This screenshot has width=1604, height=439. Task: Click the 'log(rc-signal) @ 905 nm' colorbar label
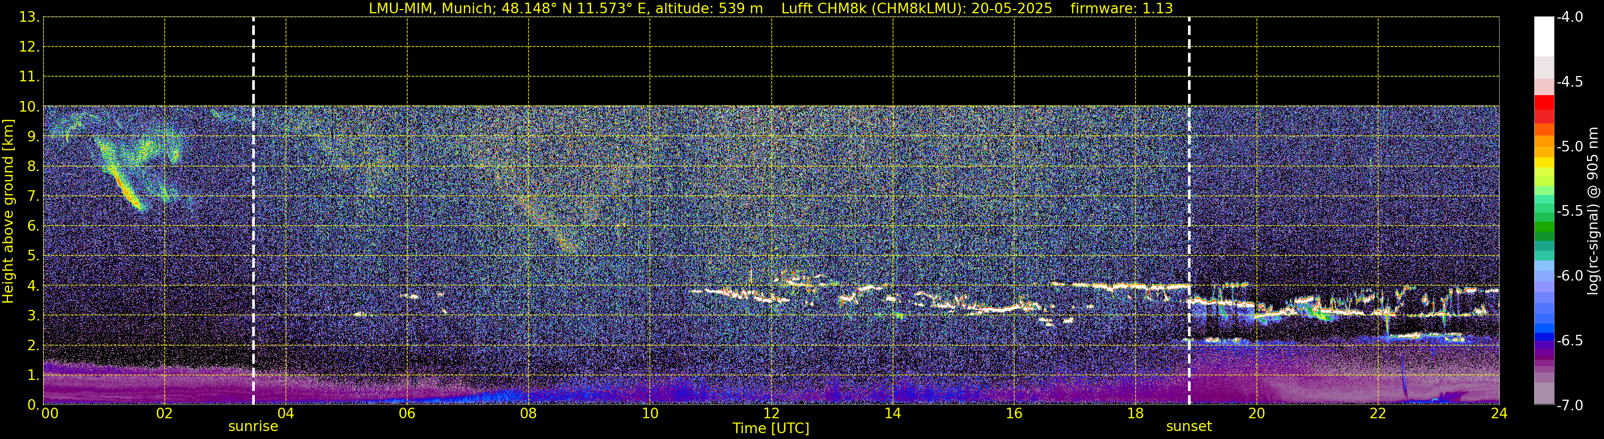point(1593,211)
